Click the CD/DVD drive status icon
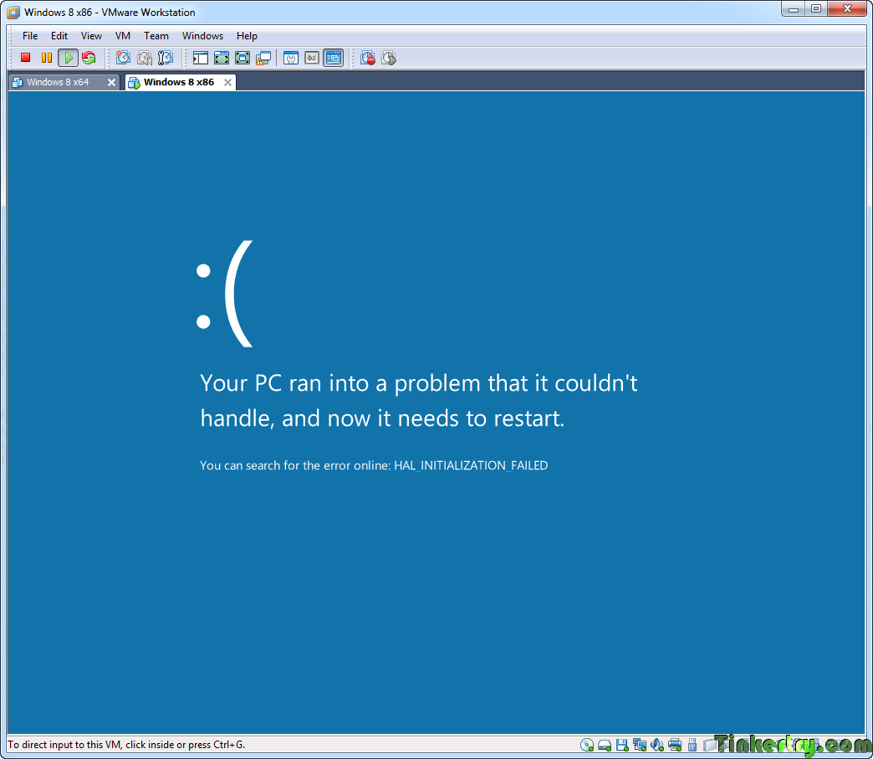 tap(587, 745)
